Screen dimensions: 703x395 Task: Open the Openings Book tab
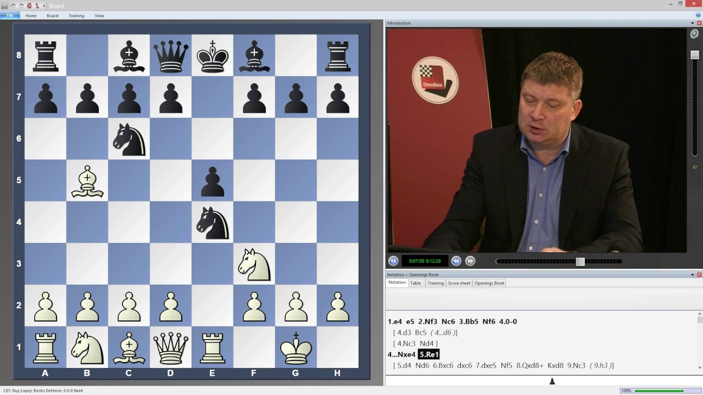coord(489,283)
